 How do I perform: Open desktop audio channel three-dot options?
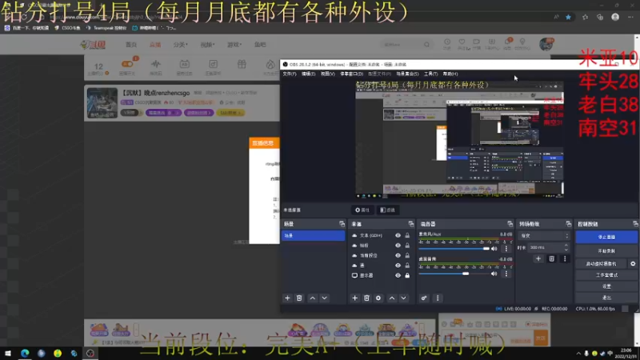pyautogui.click(x=506, y=274)
